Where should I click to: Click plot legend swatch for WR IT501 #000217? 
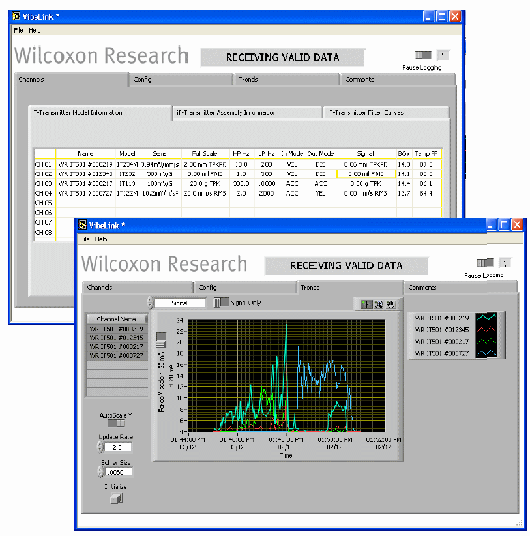490,342
